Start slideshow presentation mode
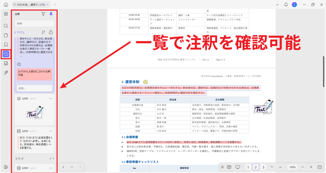326x173 pixels. pos(237,167)
